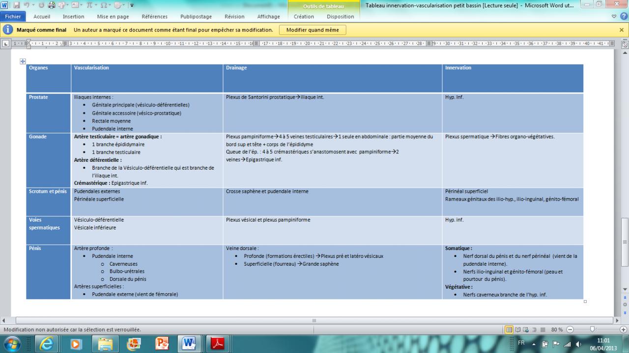Switch to the Affichage tab
The width and height of the screenshot is (629, 353).
[x=268, y=17]
